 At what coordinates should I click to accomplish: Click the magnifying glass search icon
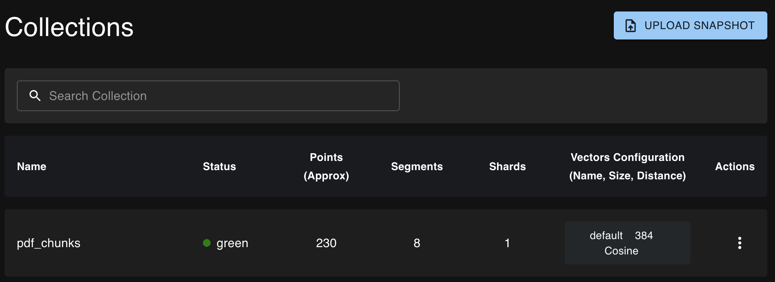coord(35,96)
